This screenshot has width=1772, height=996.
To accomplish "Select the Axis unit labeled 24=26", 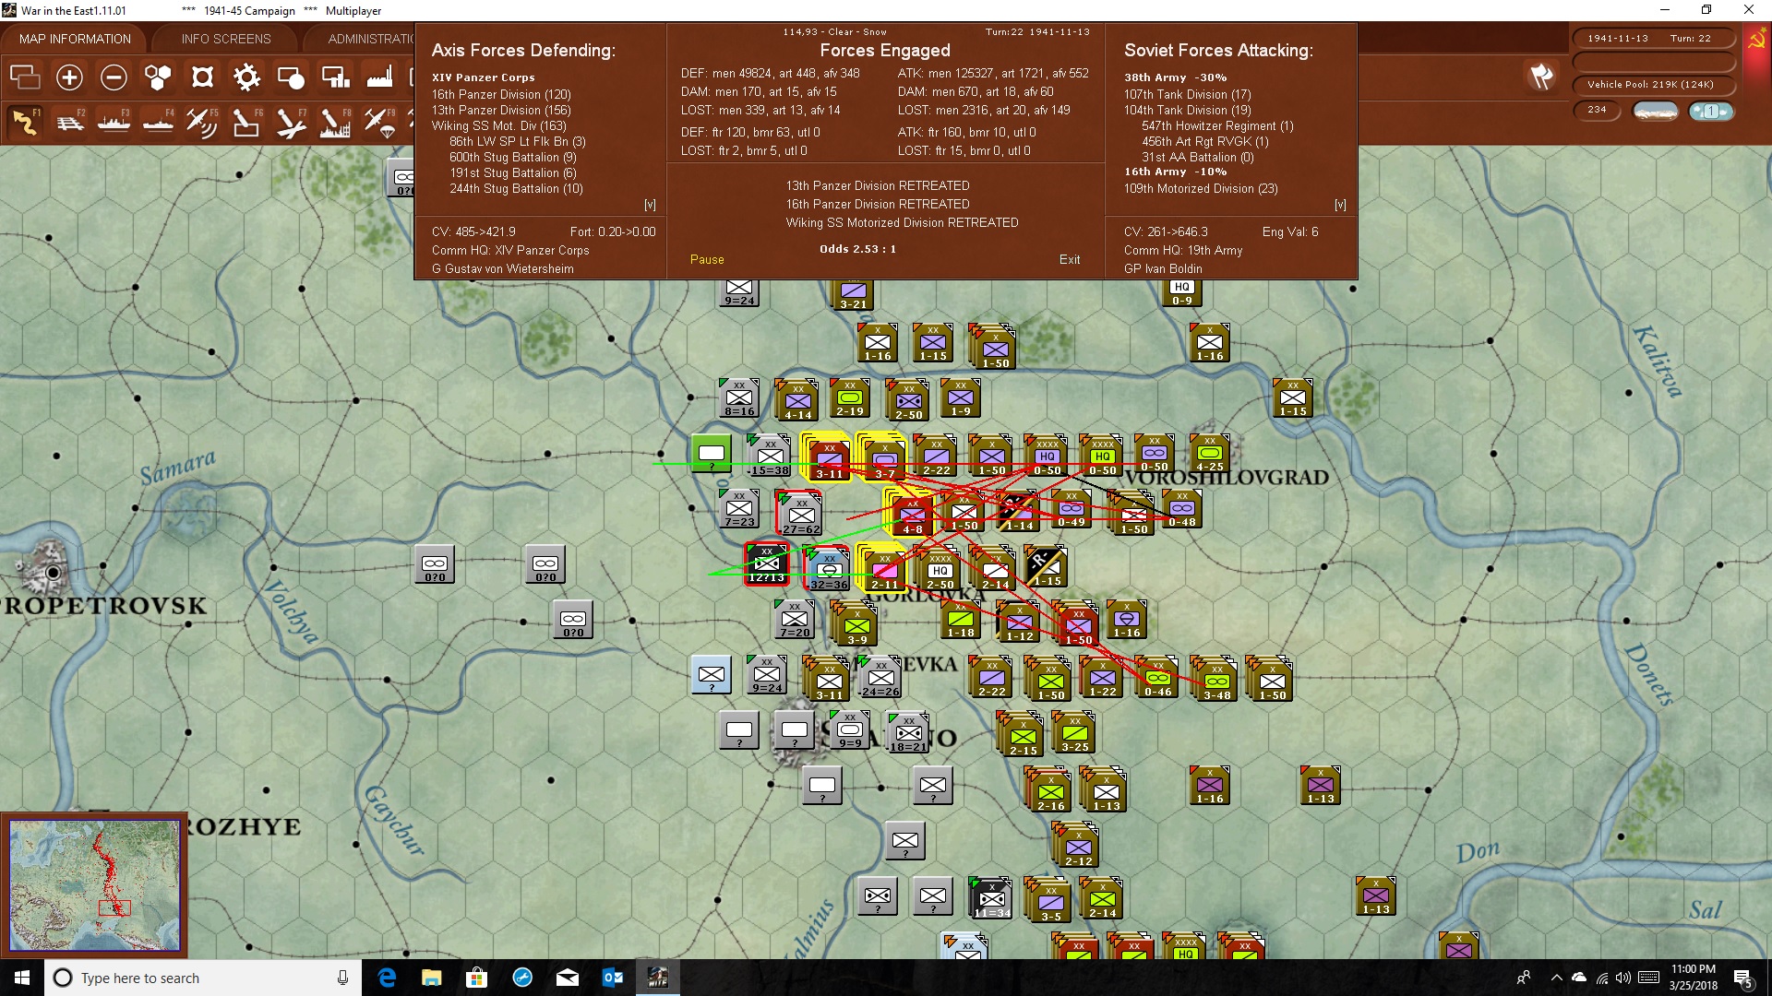I will point(880,679).
